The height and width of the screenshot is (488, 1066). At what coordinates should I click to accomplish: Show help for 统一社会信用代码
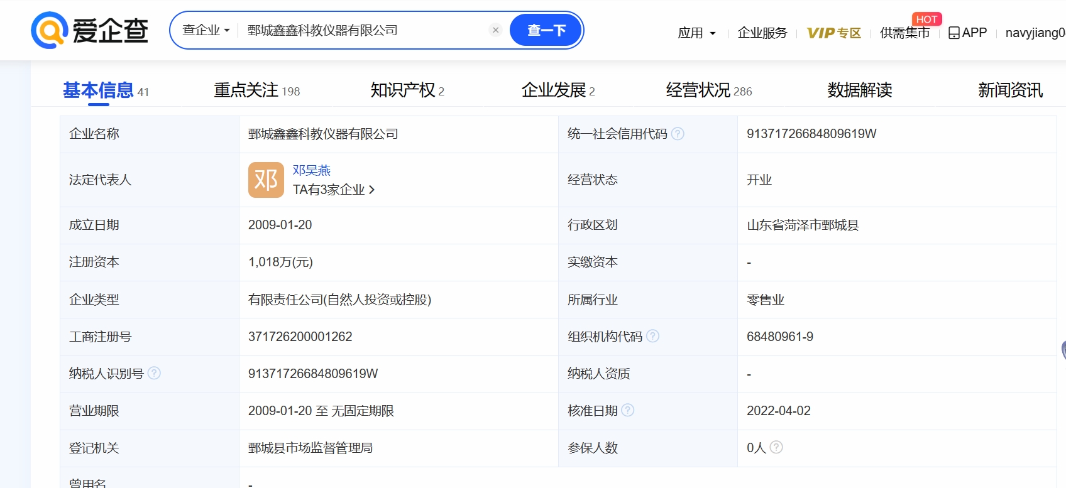[x=678, y=134]
